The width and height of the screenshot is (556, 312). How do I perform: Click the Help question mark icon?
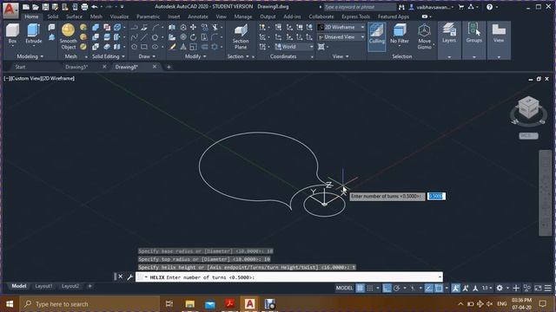(489, 7)
